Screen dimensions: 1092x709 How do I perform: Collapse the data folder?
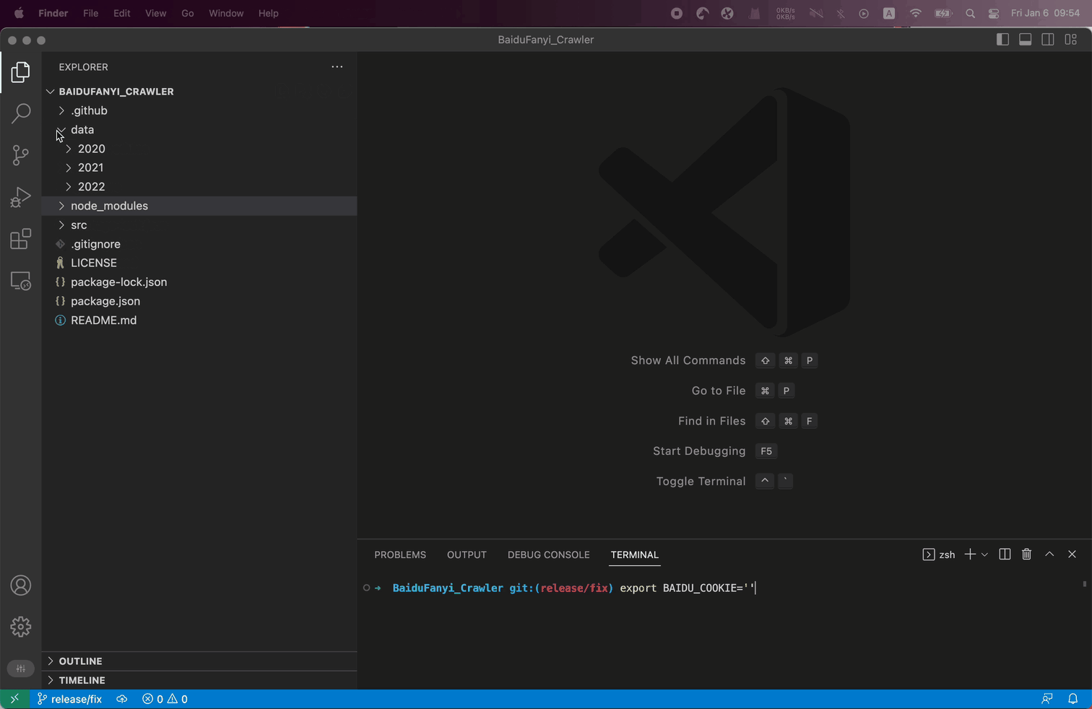click(x=199, y=130)
